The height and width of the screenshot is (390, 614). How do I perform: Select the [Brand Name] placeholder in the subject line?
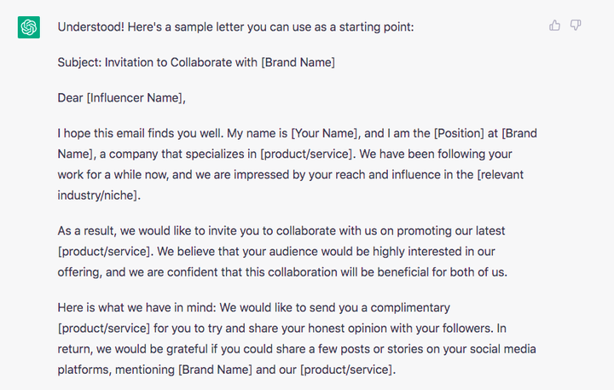tap(298, 62)
